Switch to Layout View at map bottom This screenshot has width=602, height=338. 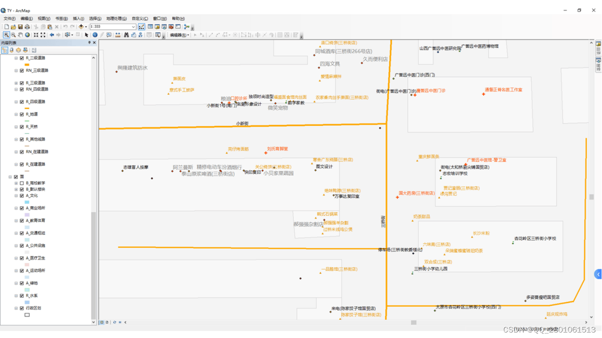coord(107,322)
